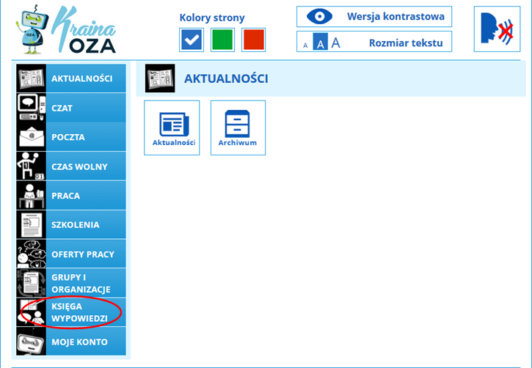Open CZAS WOLNY menu item

coord(71,166)
